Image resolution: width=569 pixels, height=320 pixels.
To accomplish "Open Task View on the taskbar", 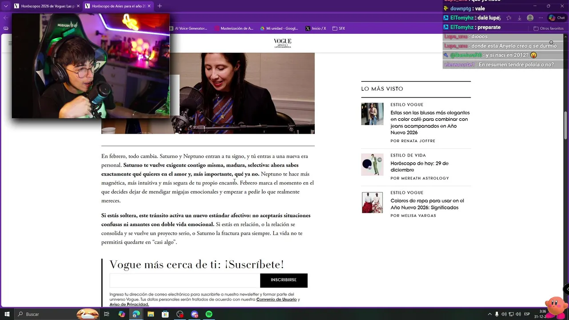I will coord(107,314).
